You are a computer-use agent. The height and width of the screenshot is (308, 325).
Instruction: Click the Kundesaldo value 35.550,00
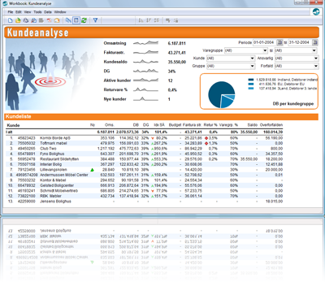point(176,62)
